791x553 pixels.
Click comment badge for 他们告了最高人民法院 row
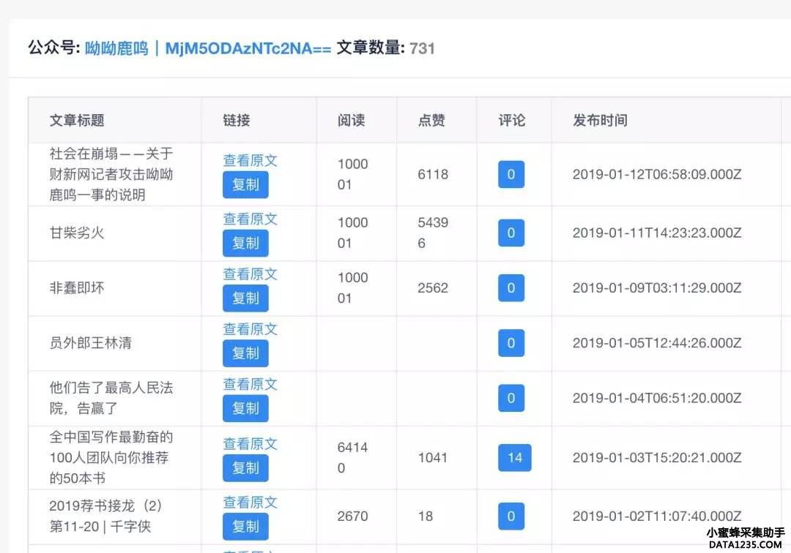click(511, 398)
